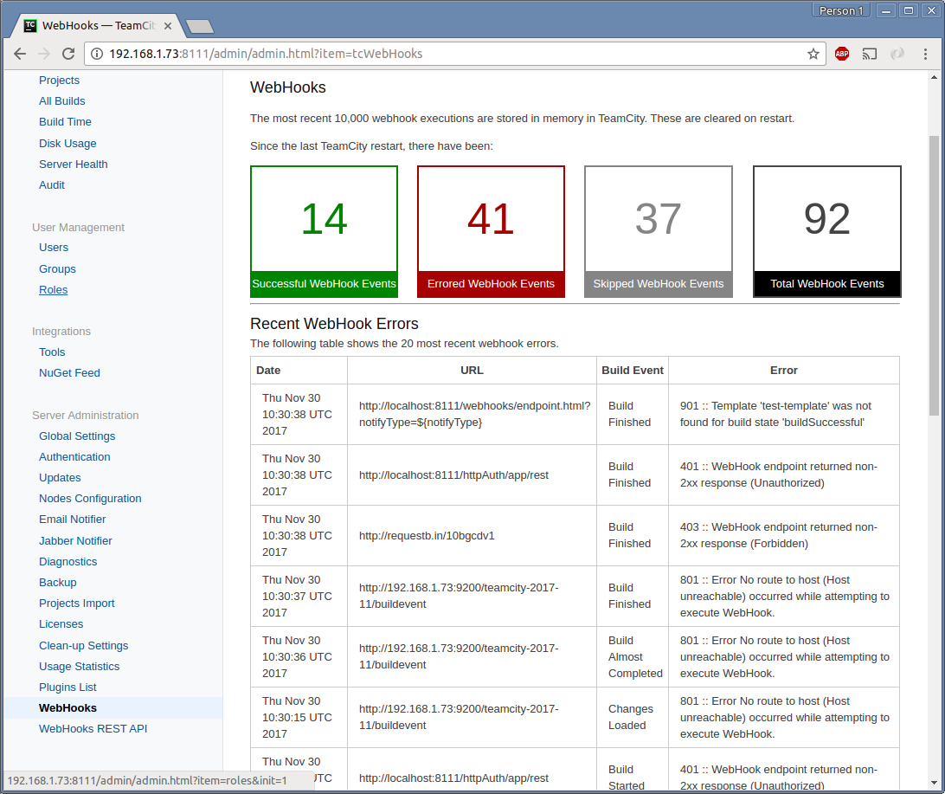Close the WebHooks browser tab
The height and width of the screenshot is (794, 945).
168,26
